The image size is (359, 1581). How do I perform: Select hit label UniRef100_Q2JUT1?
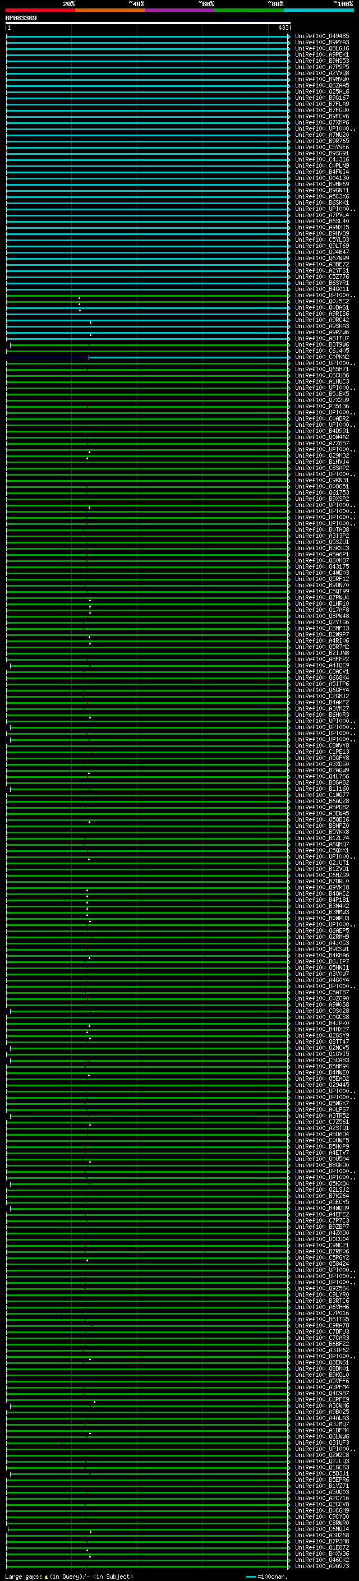[322, 863]
